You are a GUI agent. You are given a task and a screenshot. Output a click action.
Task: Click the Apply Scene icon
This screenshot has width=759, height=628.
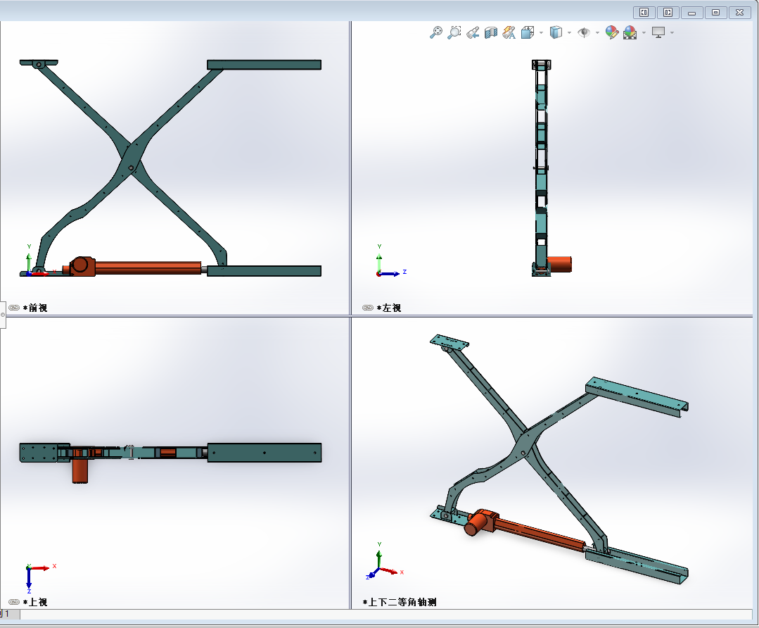[630, 32]
